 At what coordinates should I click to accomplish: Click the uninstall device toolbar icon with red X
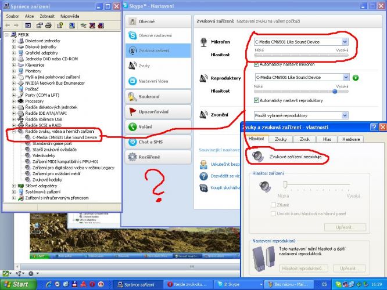pos(92,26)
